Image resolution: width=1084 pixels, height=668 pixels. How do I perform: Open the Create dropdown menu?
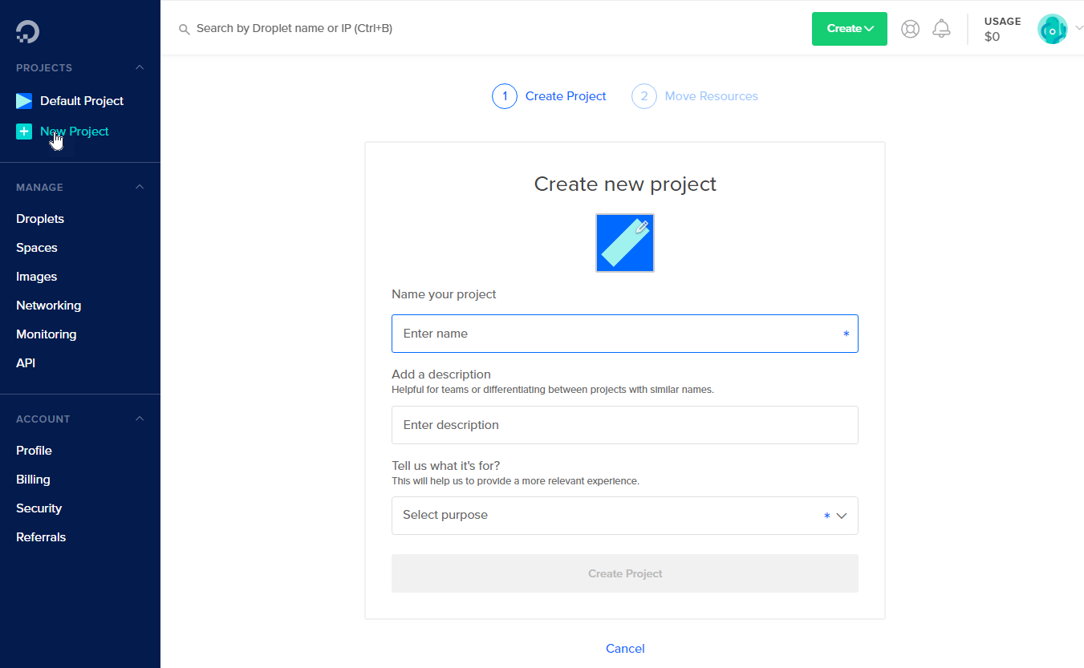(849, 28)
